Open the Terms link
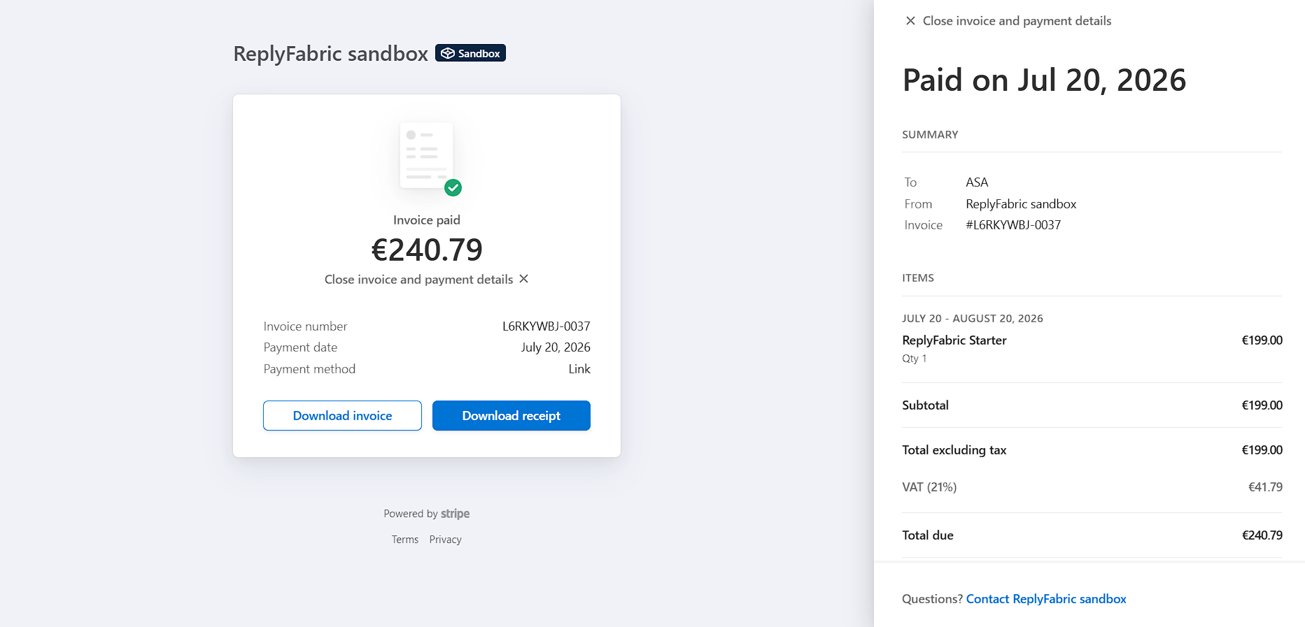The width and height of the screenshot is (1305, 627). pos(405,540)
